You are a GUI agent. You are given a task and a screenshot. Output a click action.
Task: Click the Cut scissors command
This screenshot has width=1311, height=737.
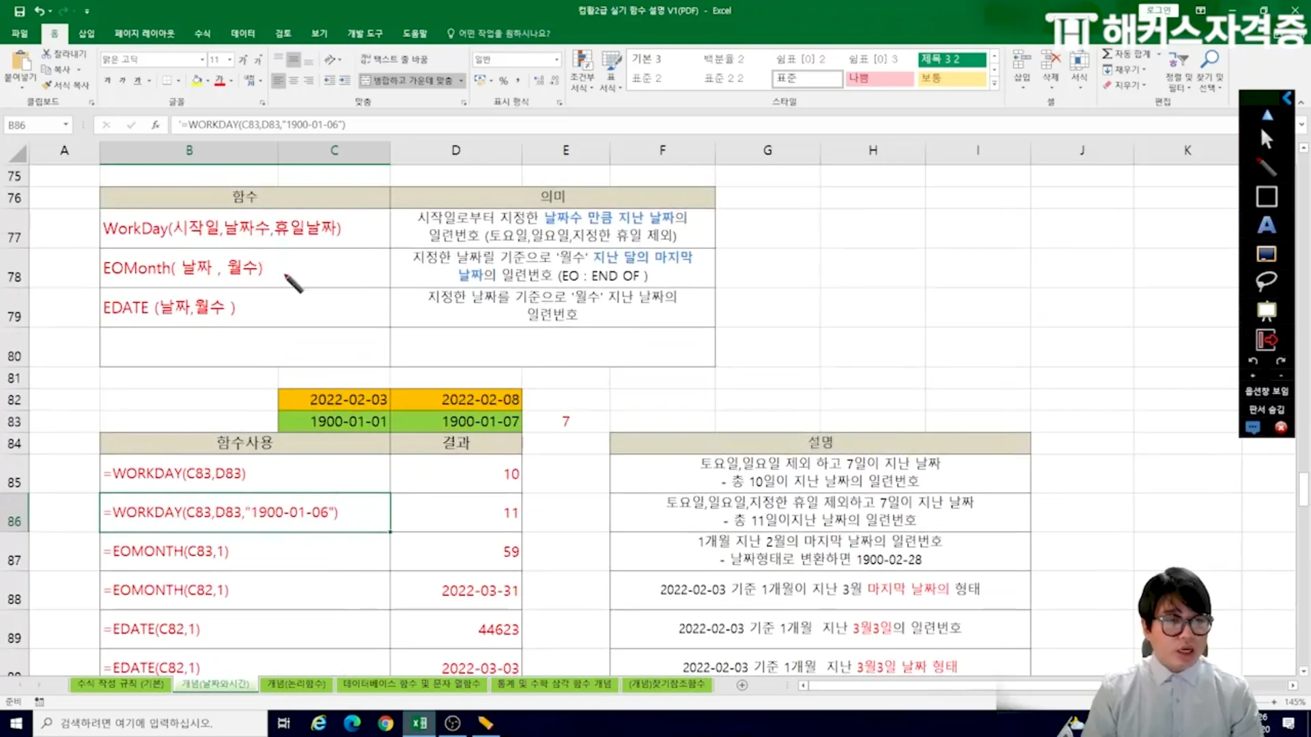[64, 54]
